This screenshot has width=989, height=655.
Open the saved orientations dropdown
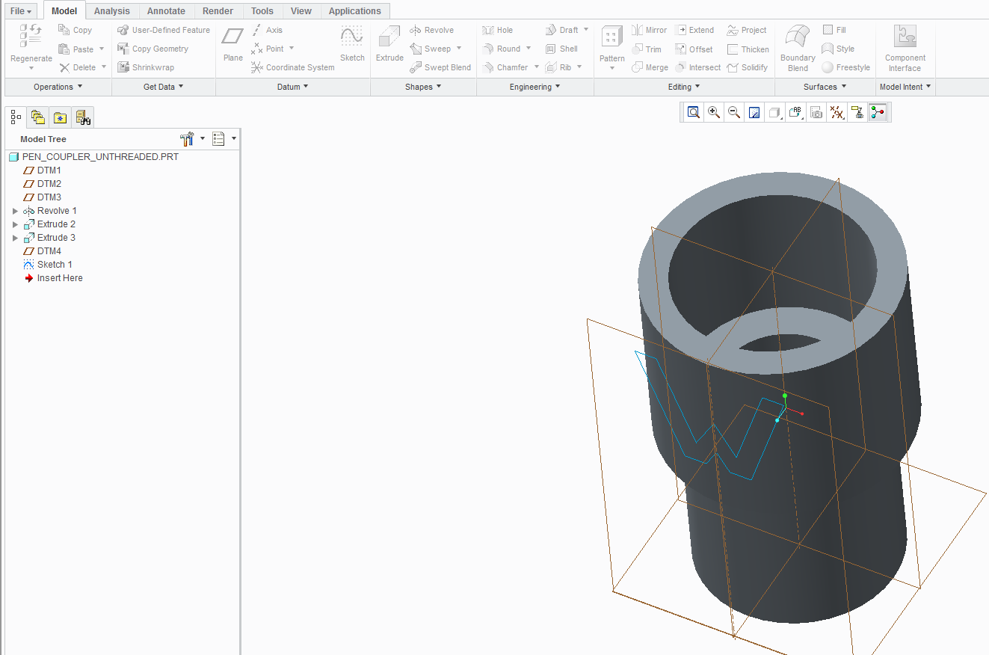795,112
